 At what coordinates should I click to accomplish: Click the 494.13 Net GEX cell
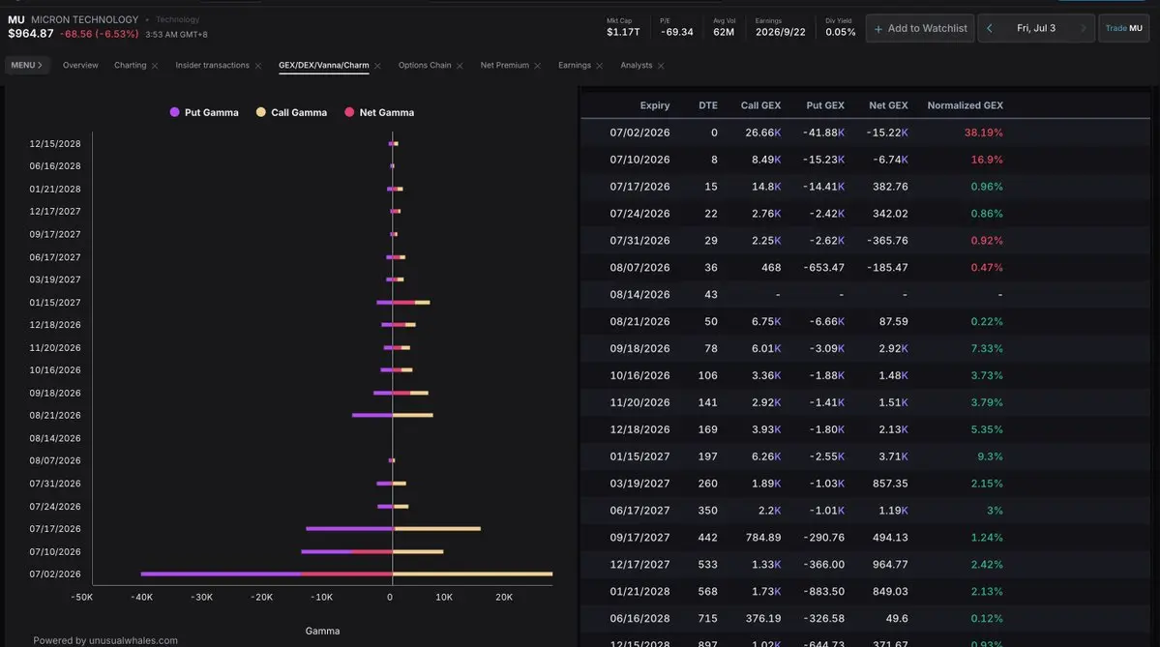point(890,538)
